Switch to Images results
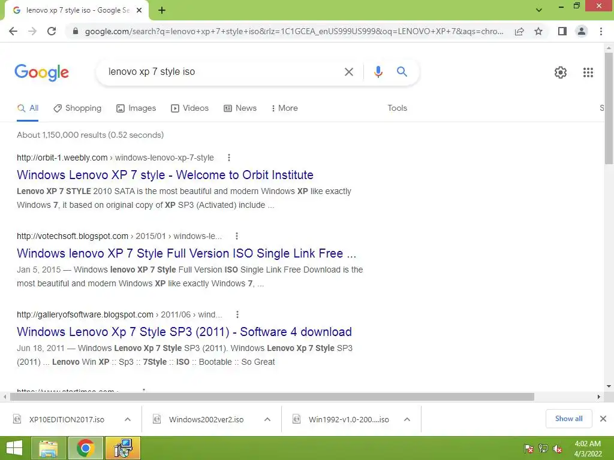 tap(136, 108)
